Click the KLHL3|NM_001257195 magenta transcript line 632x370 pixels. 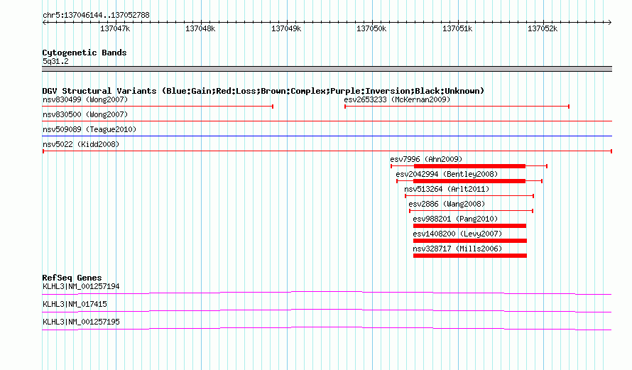pos(327,328)
